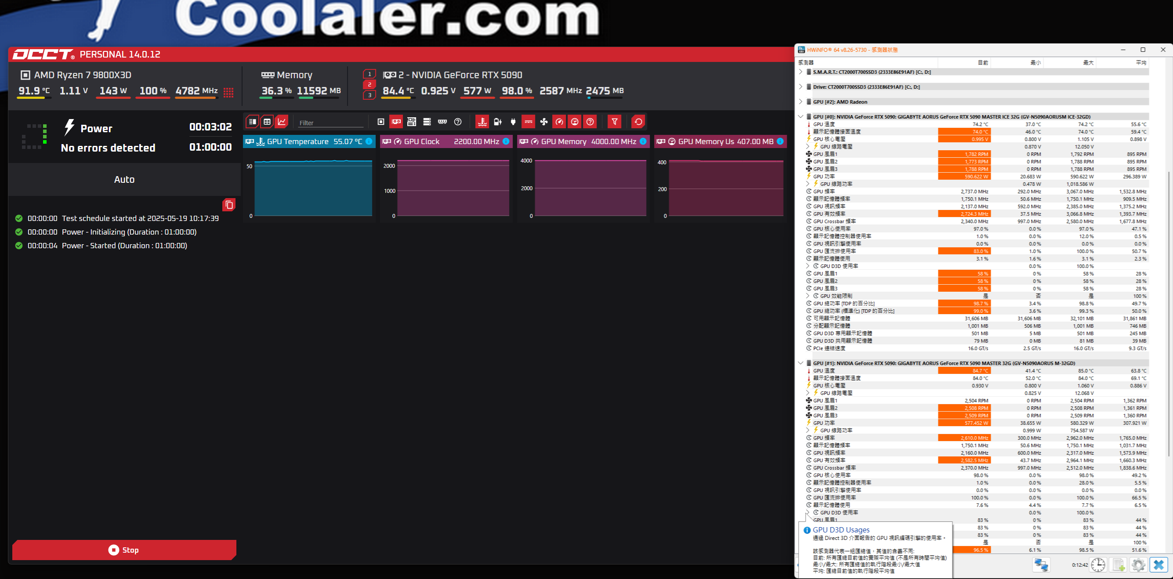This screenshot has height=579, width=1173.
Task: Start logging with the document plus icon
Action: click(x=1119, y=565)
